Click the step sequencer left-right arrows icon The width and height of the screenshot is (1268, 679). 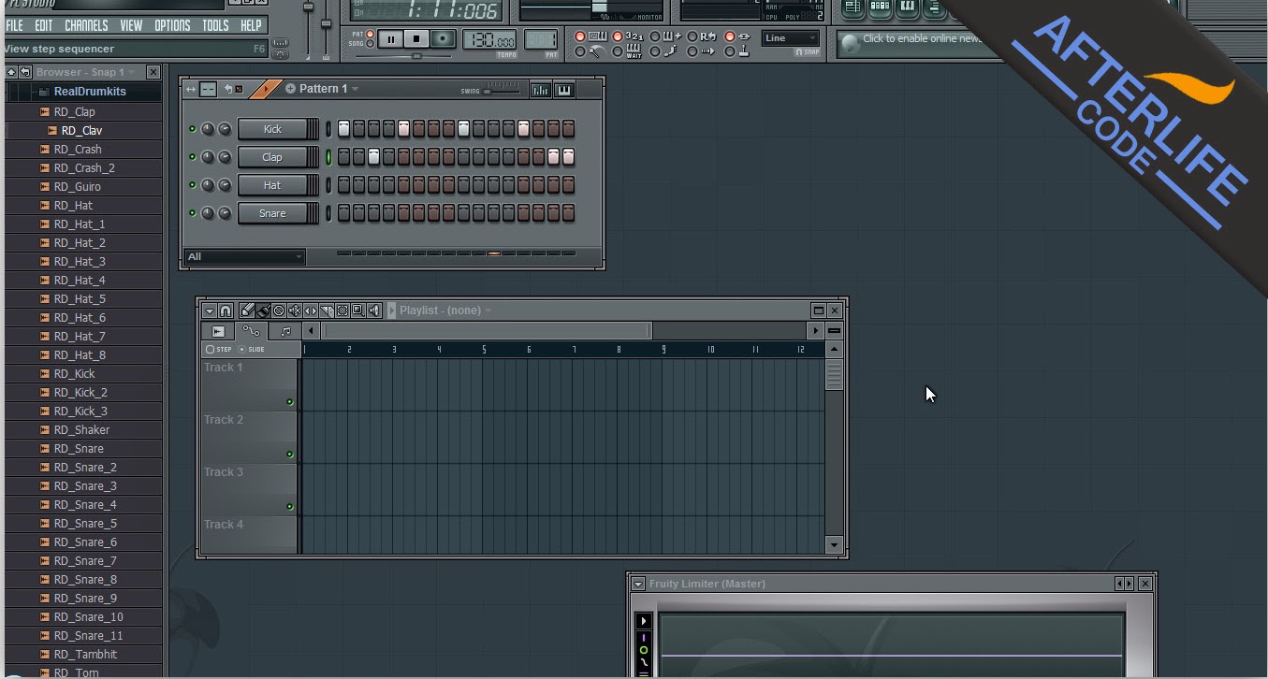[x=191, y=89]
